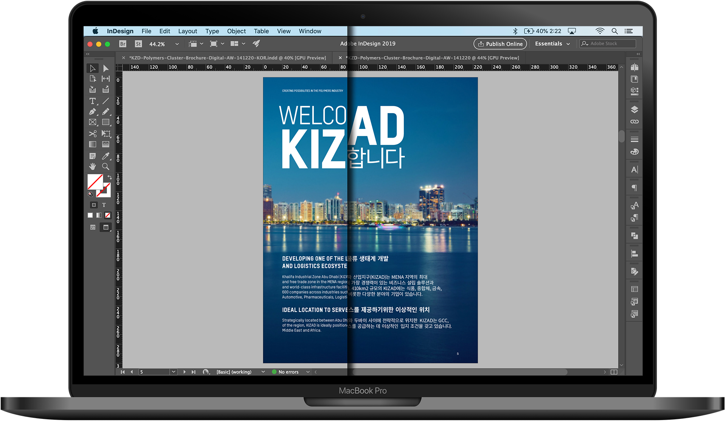Pick the Content Placer tool
This screenshot has width=726, height=431.
coord(106,90)
